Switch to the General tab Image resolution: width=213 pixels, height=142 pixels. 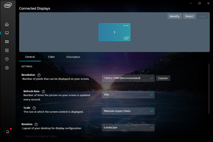[30, 57]
